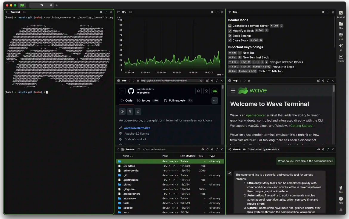
Task: Select the T1 tab in the tab bar
Action: (x=41, y=5)
